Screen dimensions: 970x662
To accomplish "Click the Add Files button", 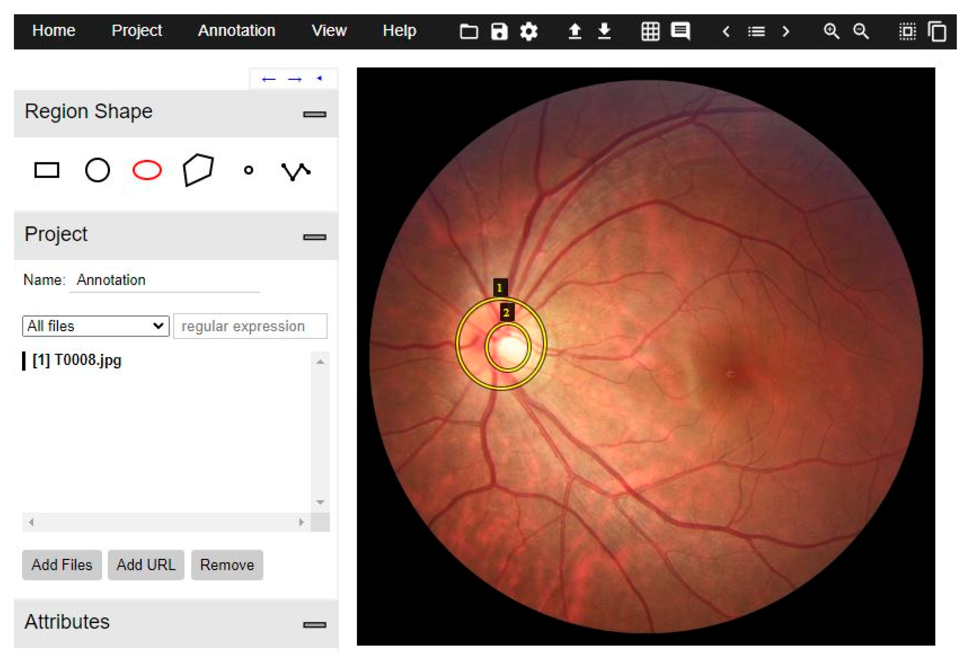I will (x=62, y=565).
